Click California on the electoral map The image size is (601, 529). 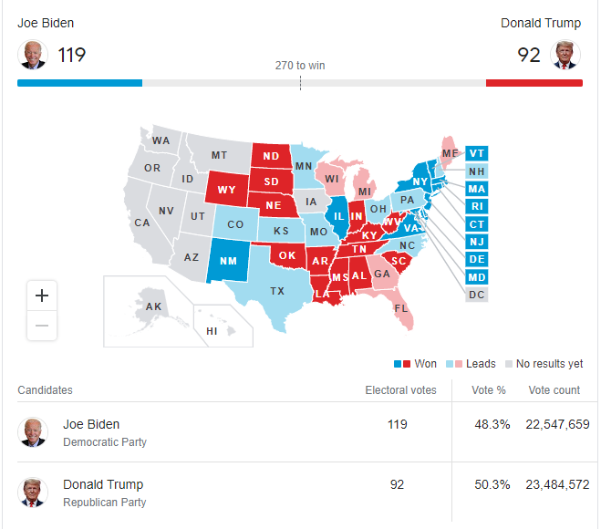142,223
